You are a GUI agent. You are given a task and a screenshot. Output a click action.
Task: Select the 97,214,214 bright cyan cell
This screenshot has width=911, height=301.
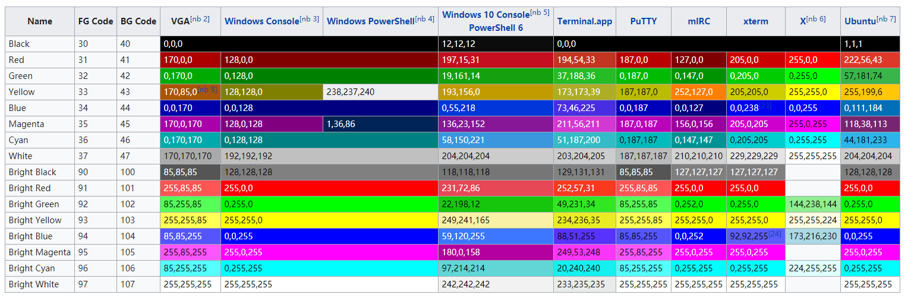(x=496, y=268)
